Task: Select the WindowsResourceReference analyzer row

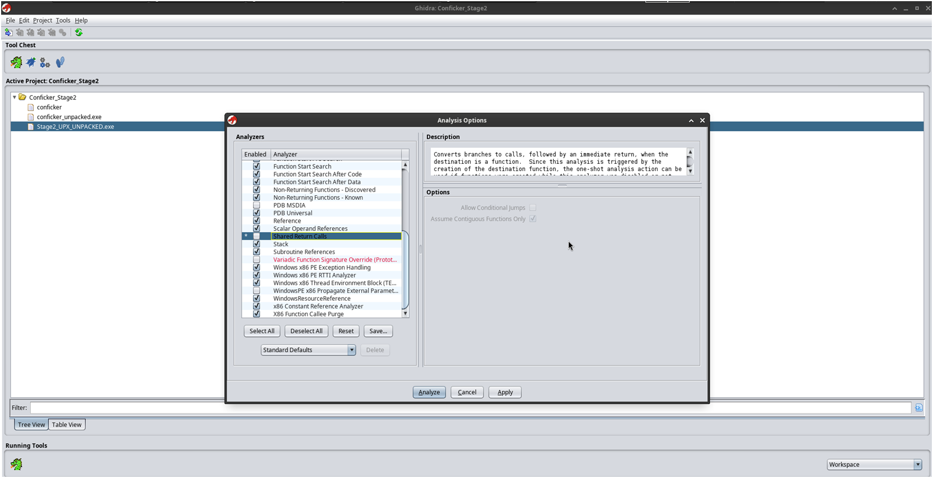Action: tap(322, 298)
